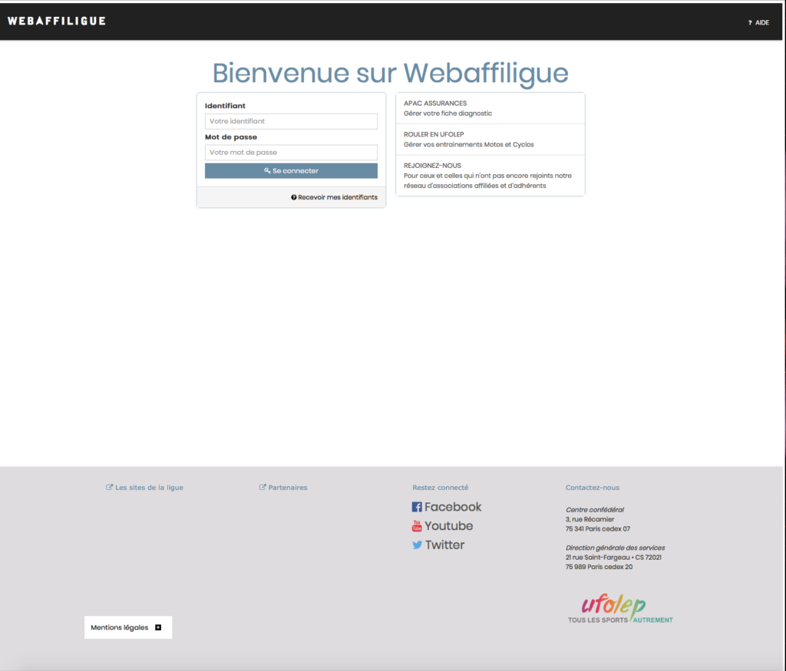The height and width of the screenshot is (671, 786).
Task: Click the Facebook logo icon
Action: 417,507
